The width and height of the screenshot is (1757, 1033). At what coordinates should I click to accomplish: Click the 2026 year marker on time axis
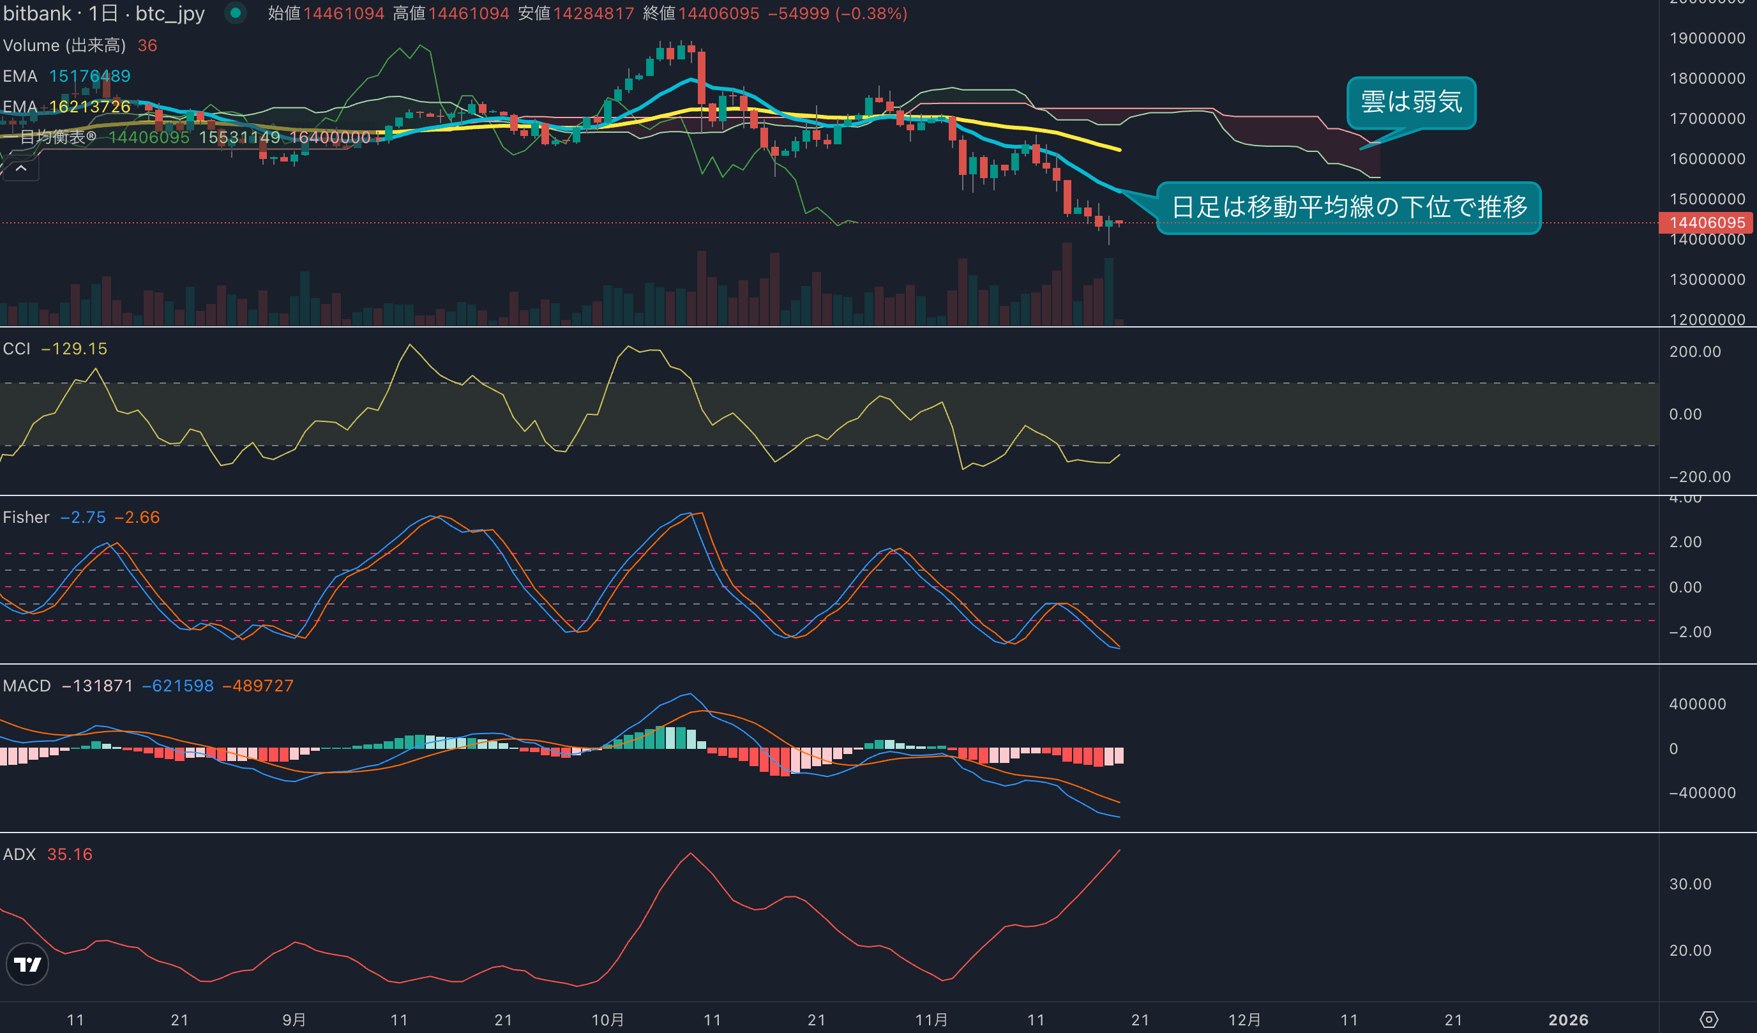(x=1568, y=1020)
